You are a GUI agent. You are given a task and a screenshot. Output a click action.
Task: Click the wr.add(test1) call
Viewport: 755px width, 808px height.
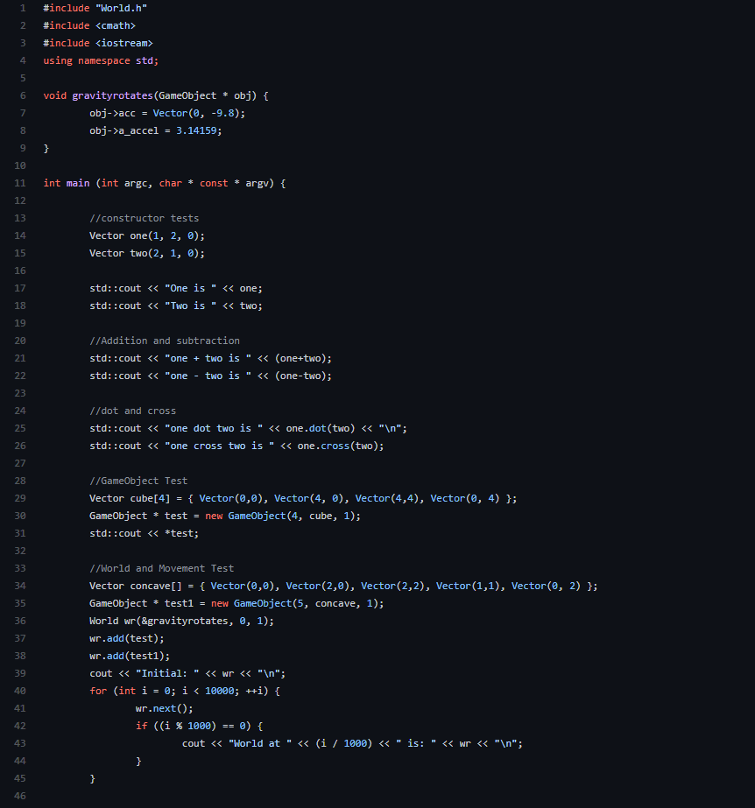(x=130, y=657)
